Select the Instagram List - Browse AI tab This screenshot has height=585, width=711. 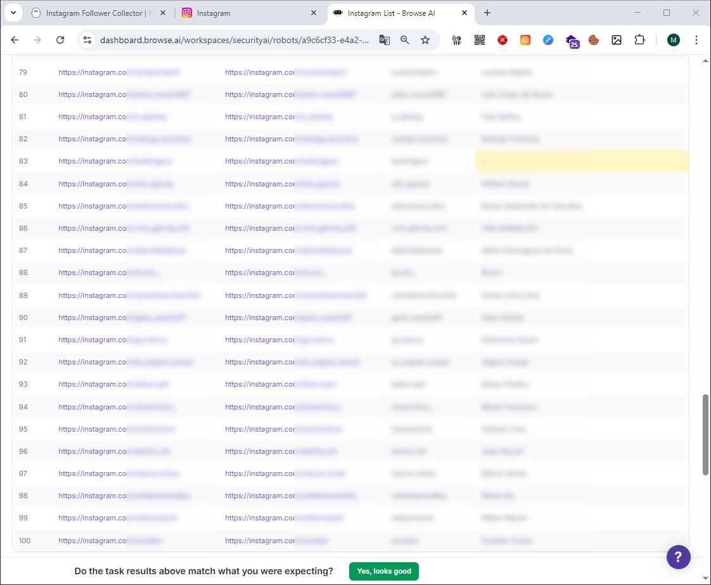coord(401,13)
